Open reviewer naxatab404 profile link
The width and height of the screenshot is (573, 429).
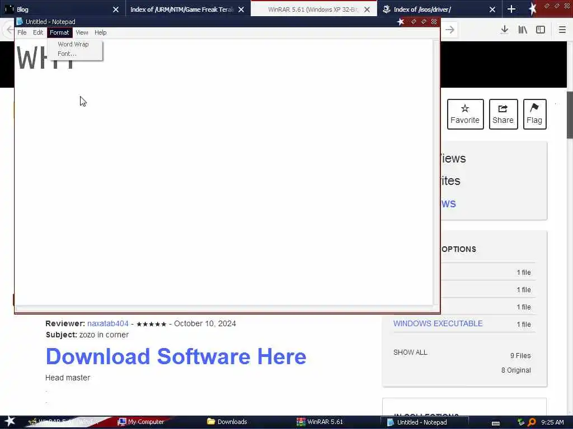(x=108, y=323)
